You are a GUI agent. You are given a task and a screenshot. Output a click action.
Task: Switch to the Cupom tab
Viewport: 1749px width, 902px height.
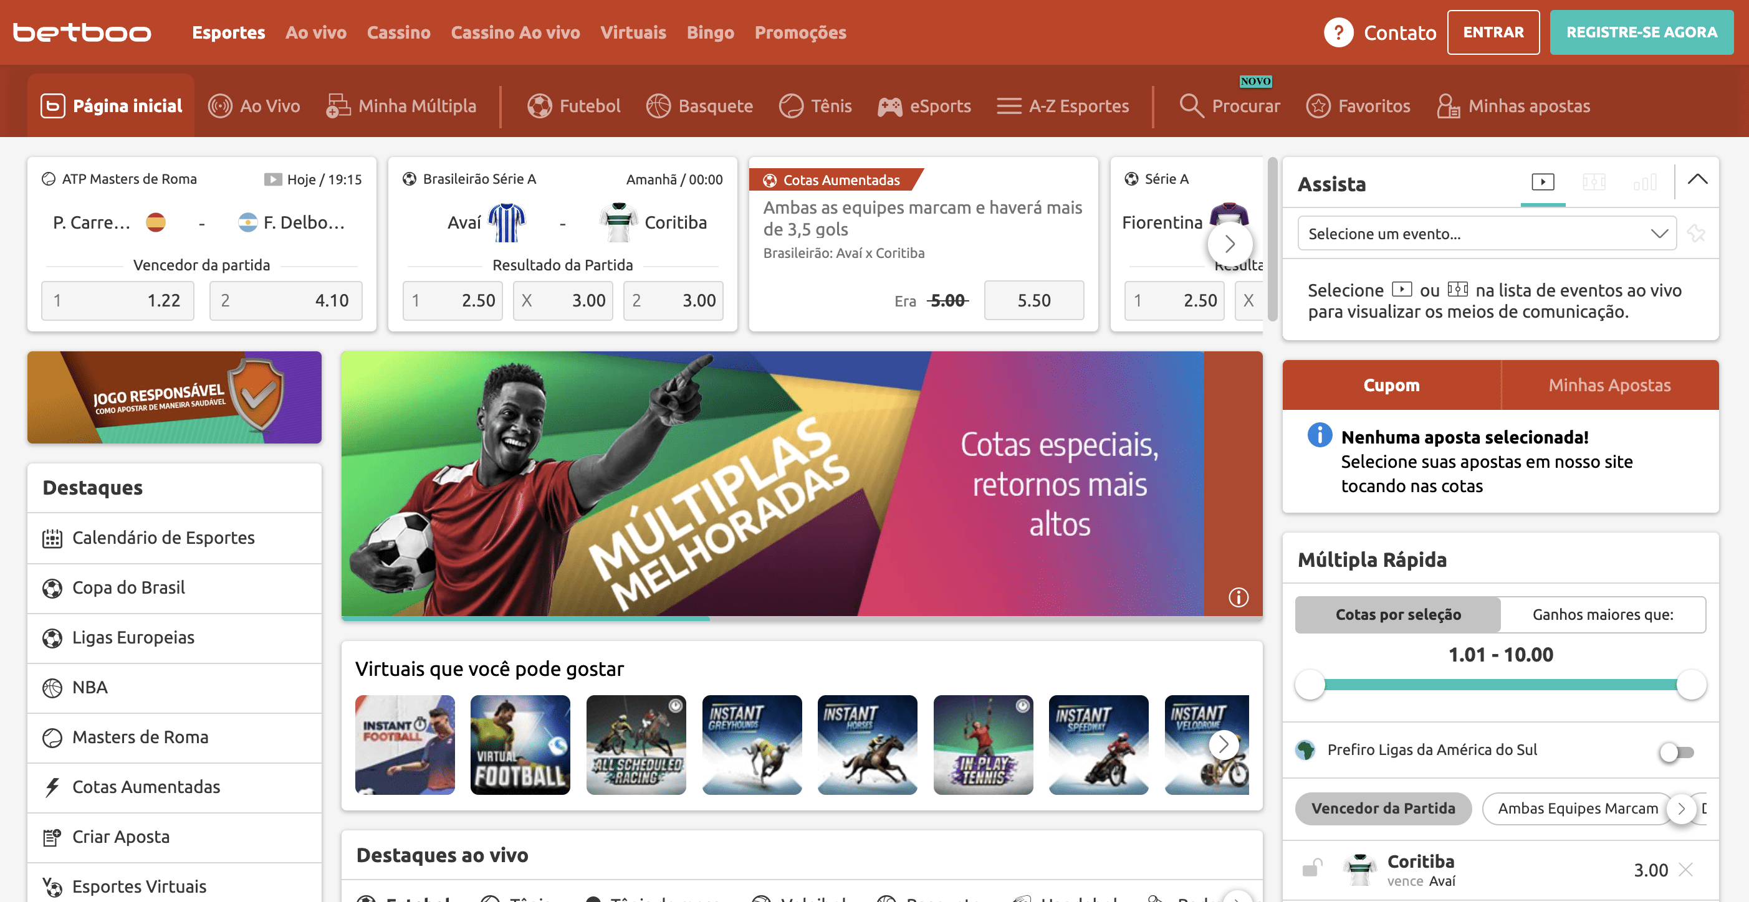(1391, 385)
